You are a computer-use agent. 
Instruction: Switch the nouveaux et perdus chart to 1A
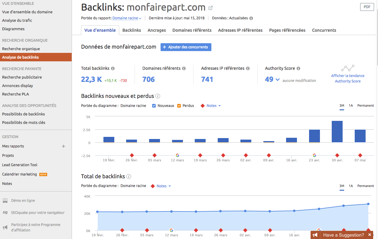pos(351,106)
